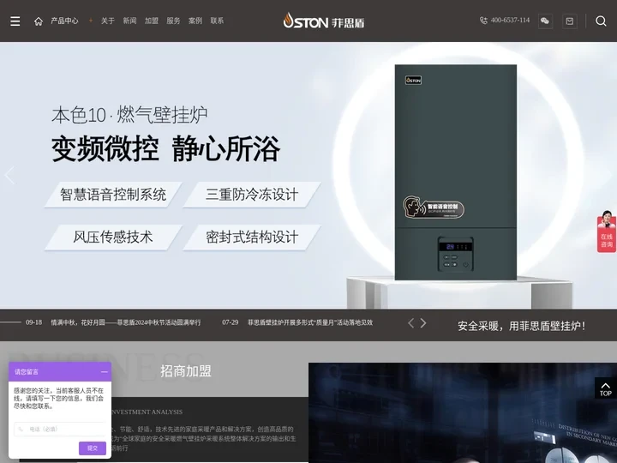Click the OSTON 菲思盾 logo
Image resolution: width=617 pixels, height=463 pixels.
[x=323, y=21]
